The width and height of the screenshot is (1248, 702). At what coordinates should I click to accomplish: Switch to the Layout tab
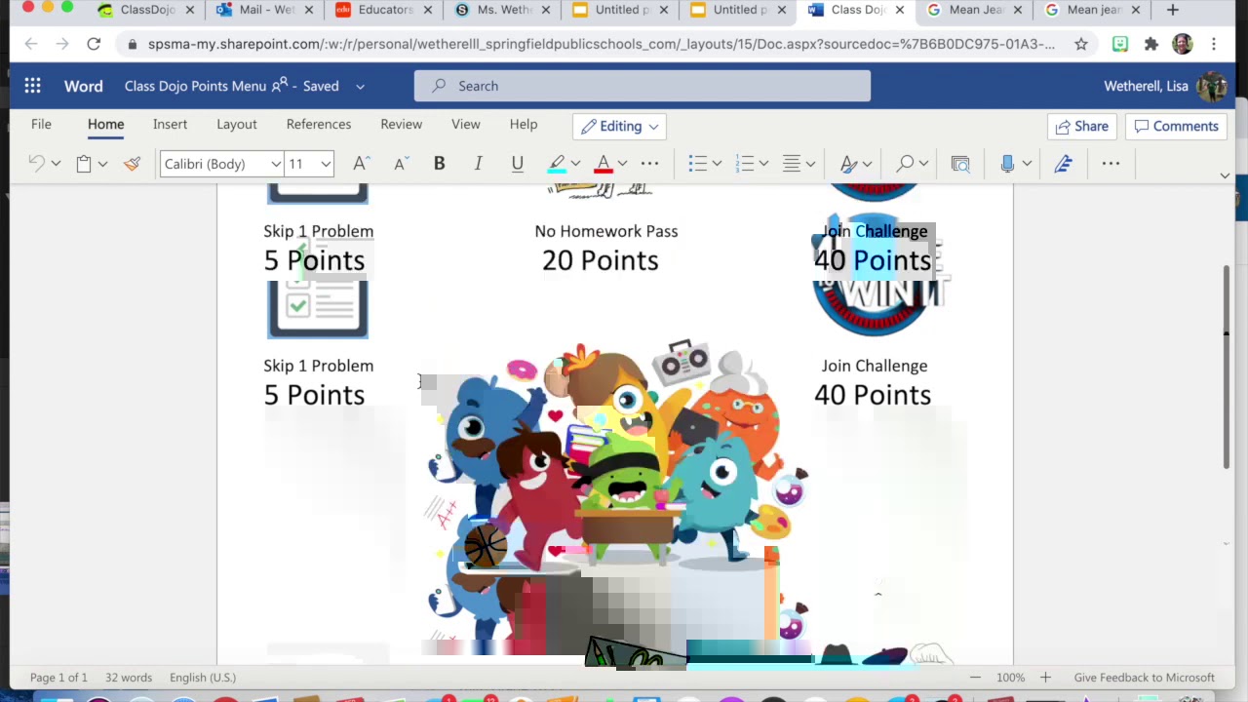[237, 124]
